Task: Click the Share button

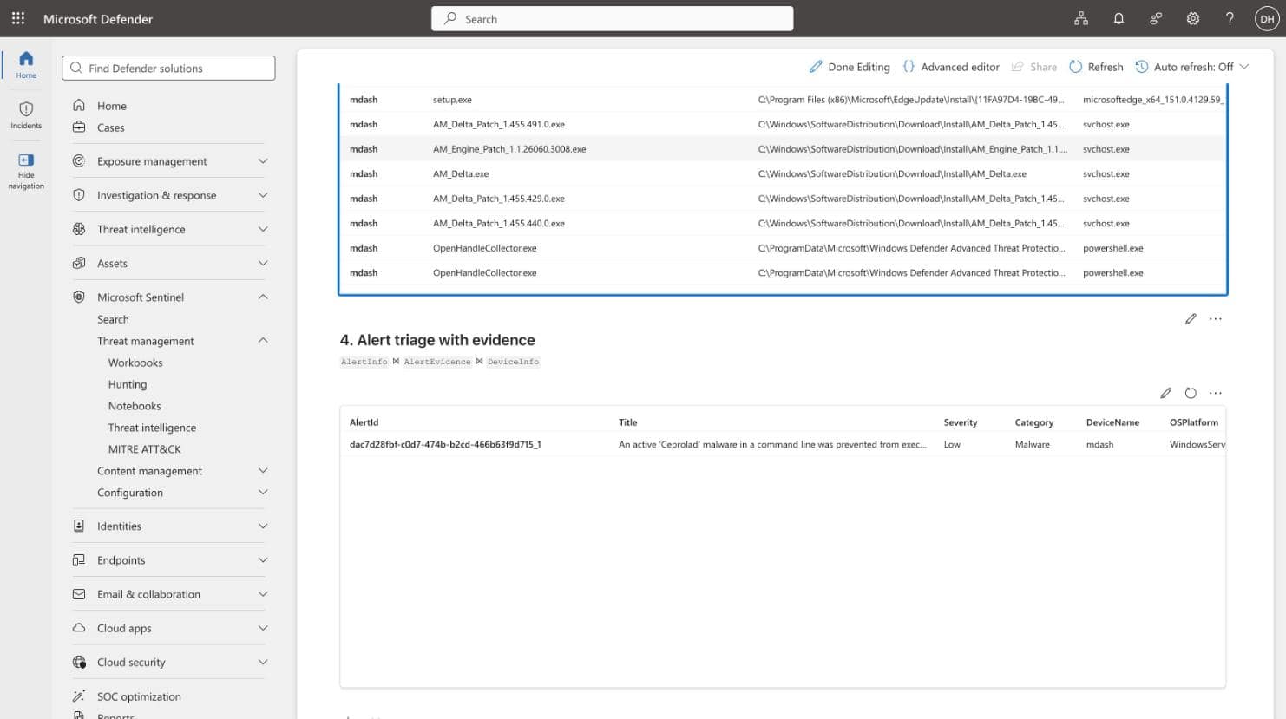Action: [1034, 67]
